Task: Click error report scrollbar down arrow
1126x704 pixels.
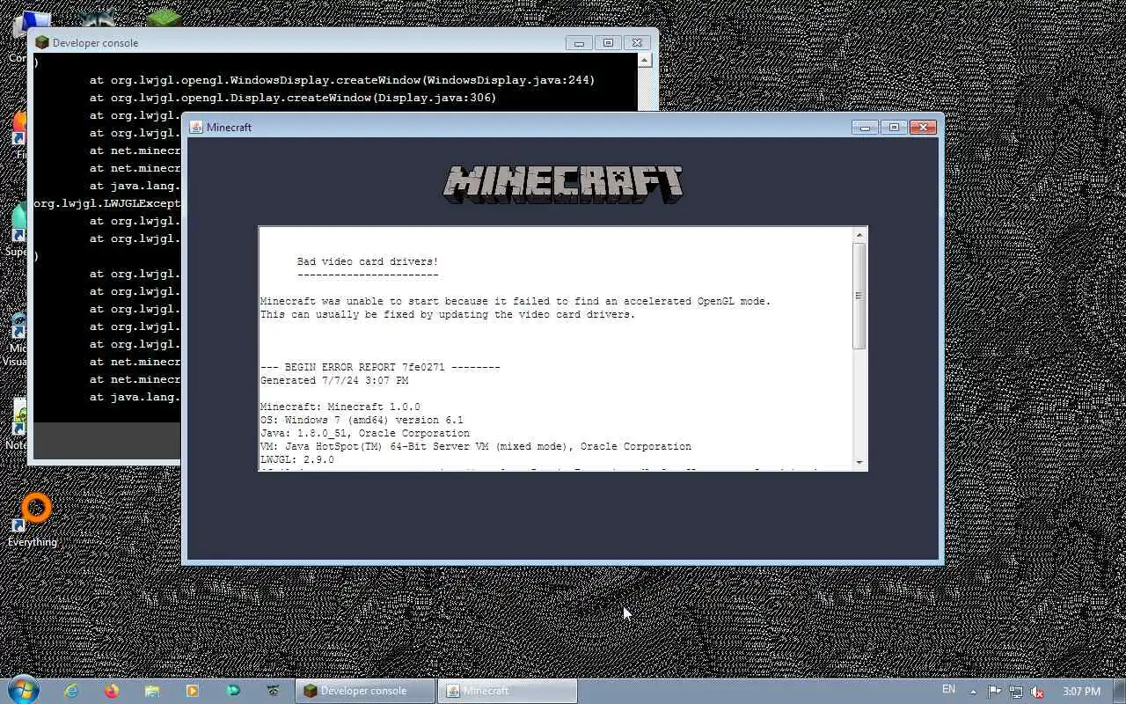Action: tap(859, 463)
